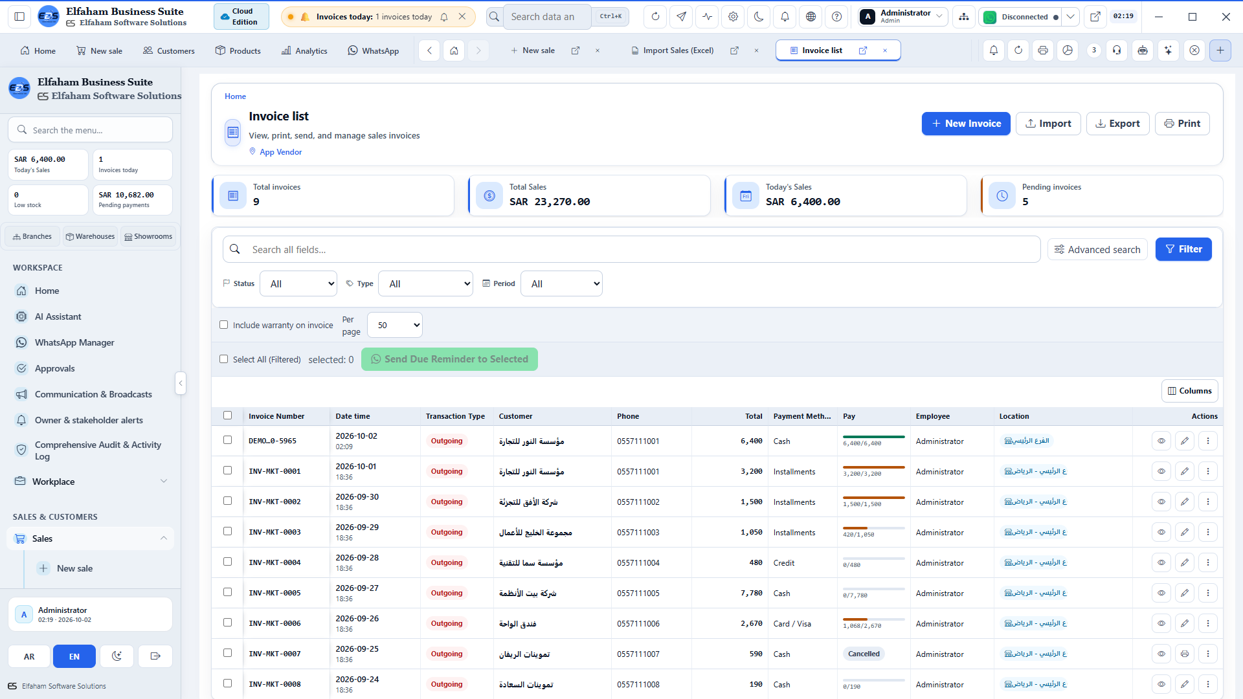
Task: Open the Type filter dropdown
Action: [425, 284]
